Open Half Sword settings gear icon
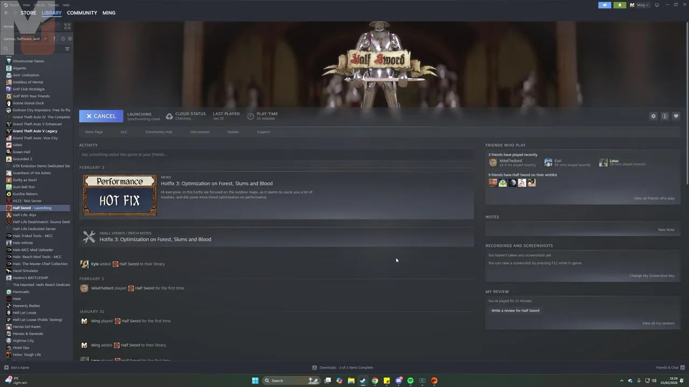Screen dimensions: 689x387 [653, 116]
